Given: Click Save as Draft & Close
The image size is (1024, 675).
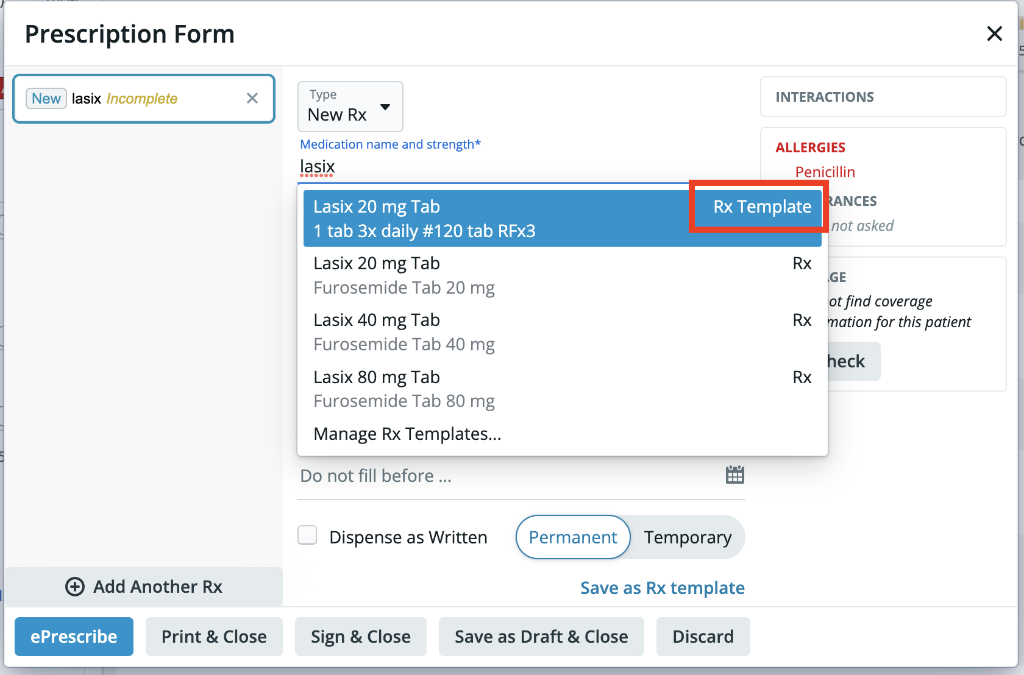Looking at the screenshot, I should tap(541, 636).
